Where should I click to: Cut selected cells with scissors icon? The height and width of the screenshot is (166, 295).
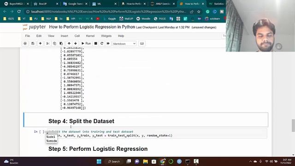click(48, 43)
